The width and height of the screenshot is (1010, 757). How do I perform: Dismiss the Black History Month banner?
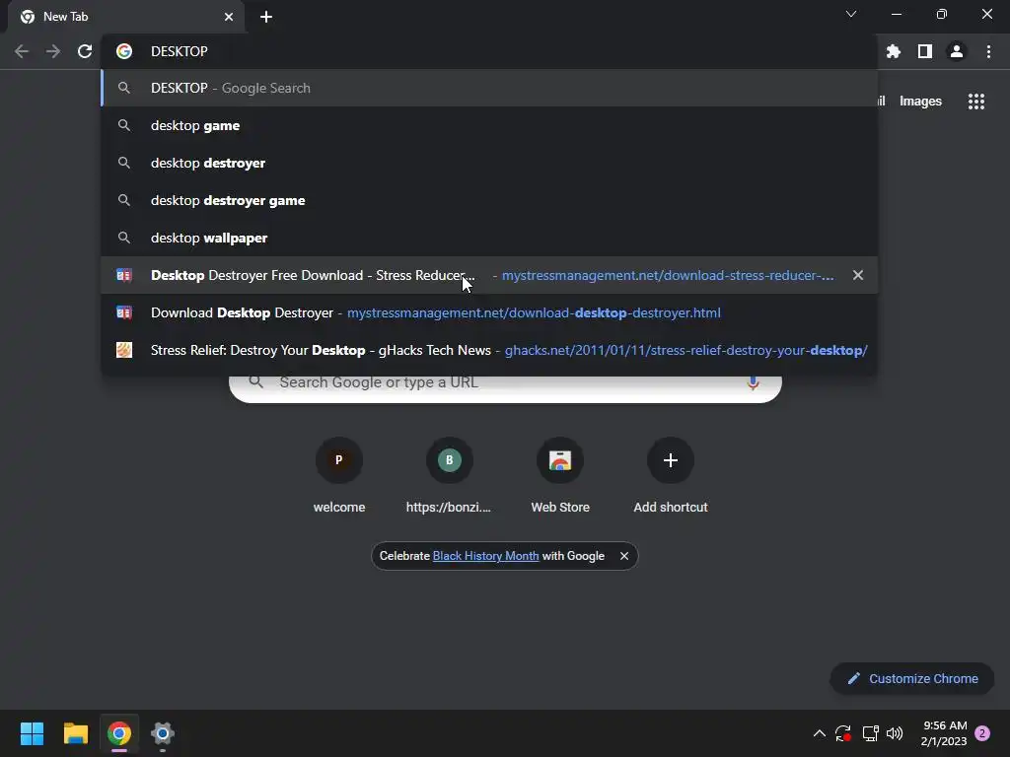pos(624,556)
